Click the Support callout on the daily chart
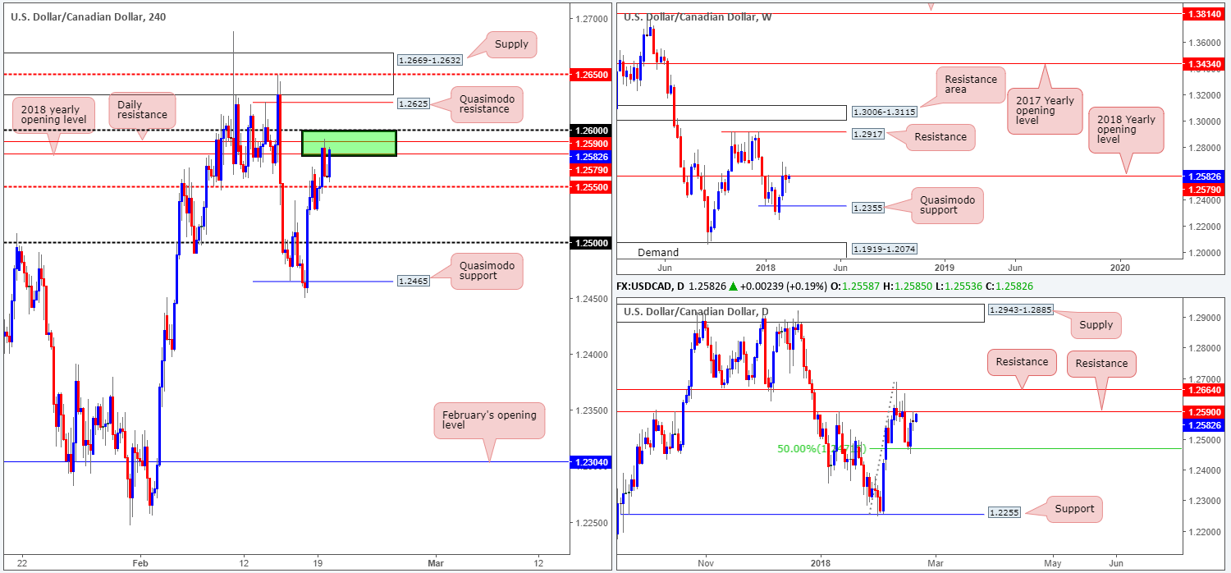 pyautogui.click(x=1074, y=509)
